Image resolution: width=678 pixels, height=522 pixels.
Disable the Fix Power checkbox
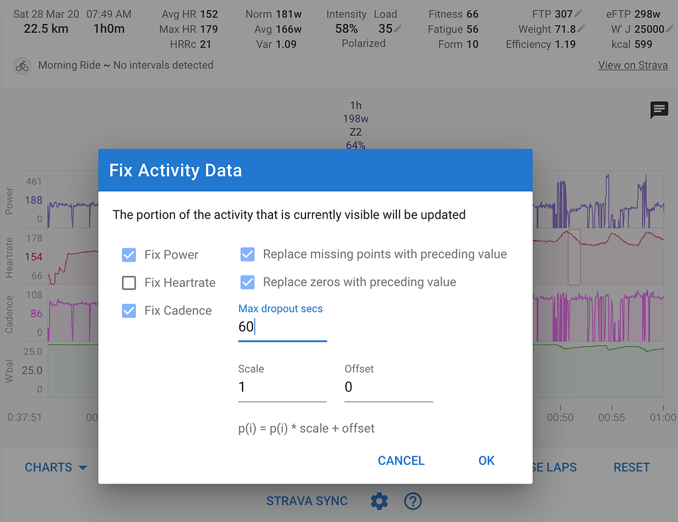pos(129,254)
